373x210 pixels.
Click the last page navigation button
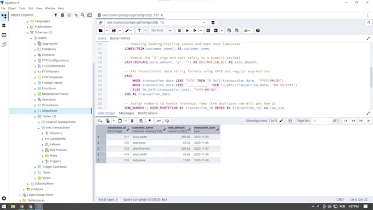coord(369,121)
